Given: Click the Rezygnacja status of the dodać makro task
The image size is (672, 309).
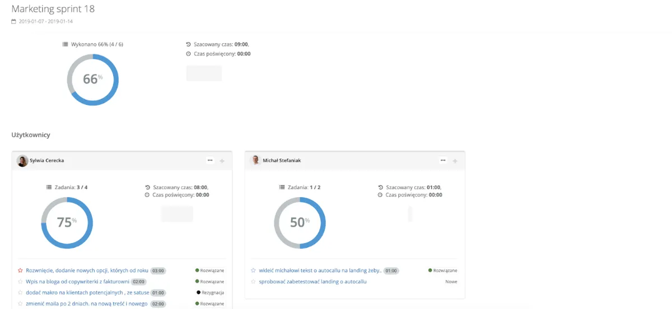Looking at the screenshot, I should coord(211,293).
